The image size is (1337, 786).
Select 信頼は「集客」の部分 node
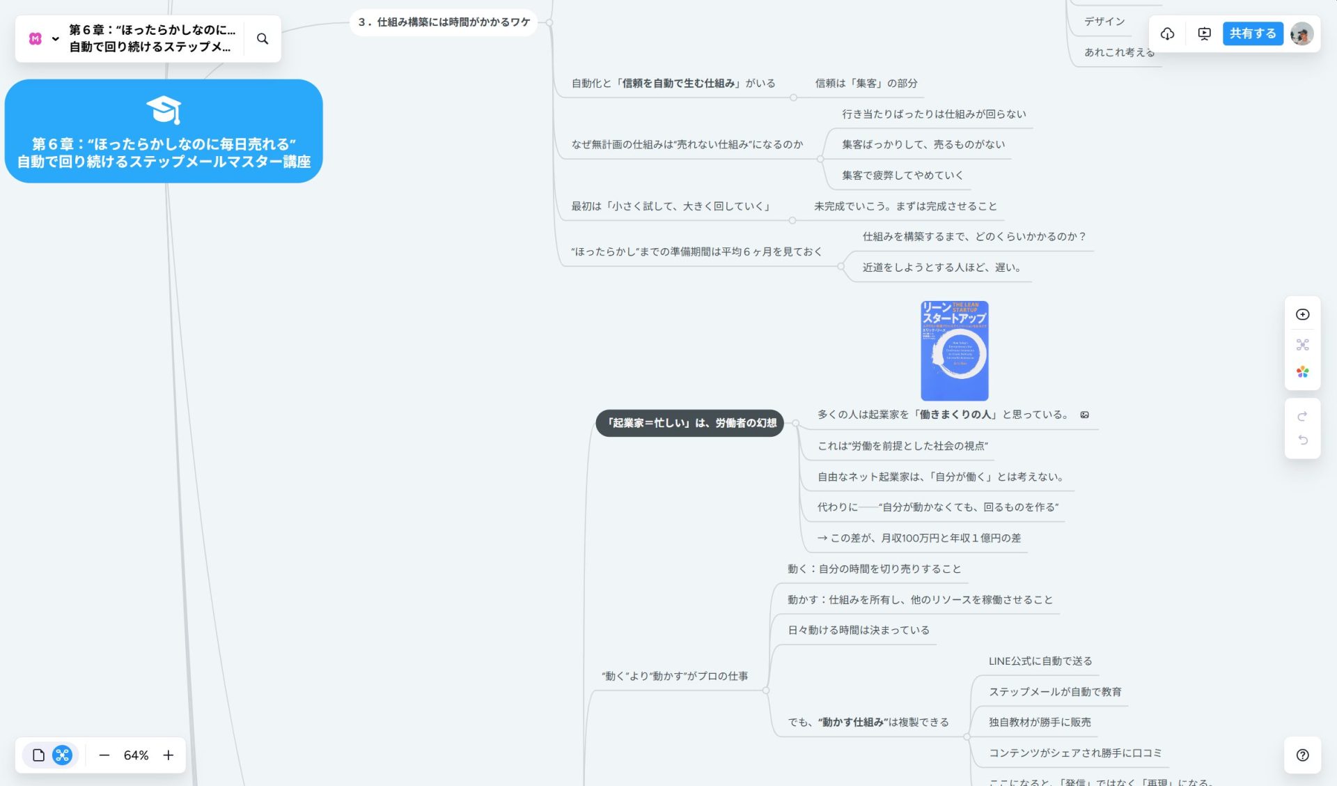coord(866,83)
